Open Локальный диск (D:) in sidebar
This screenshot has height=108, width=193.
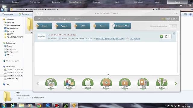14,73
